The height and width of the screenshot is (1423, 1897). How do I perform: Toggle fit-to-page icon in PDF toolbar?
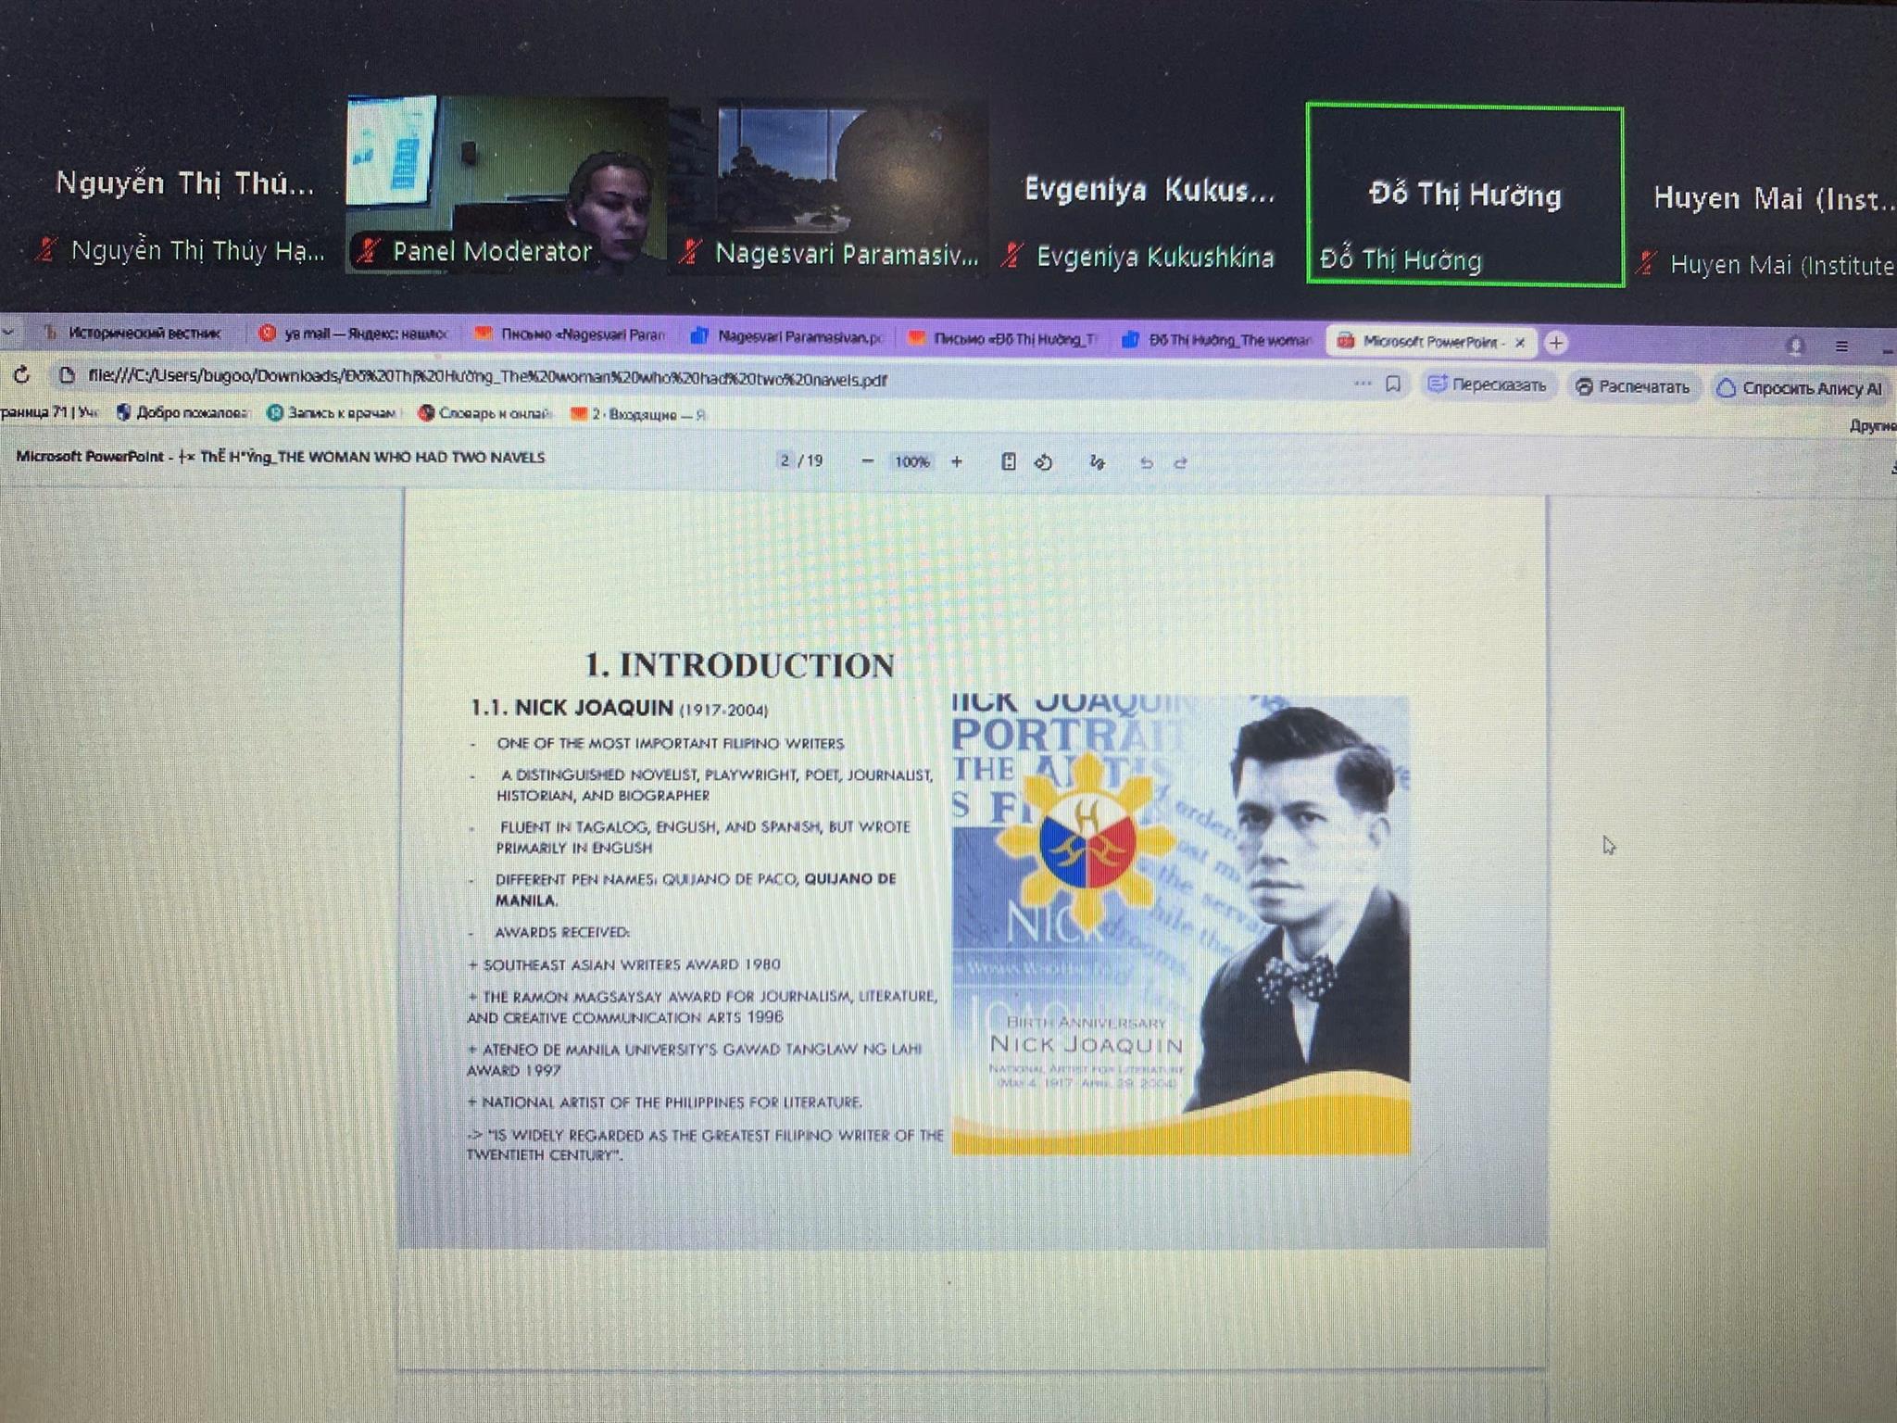pos(1009,461)
